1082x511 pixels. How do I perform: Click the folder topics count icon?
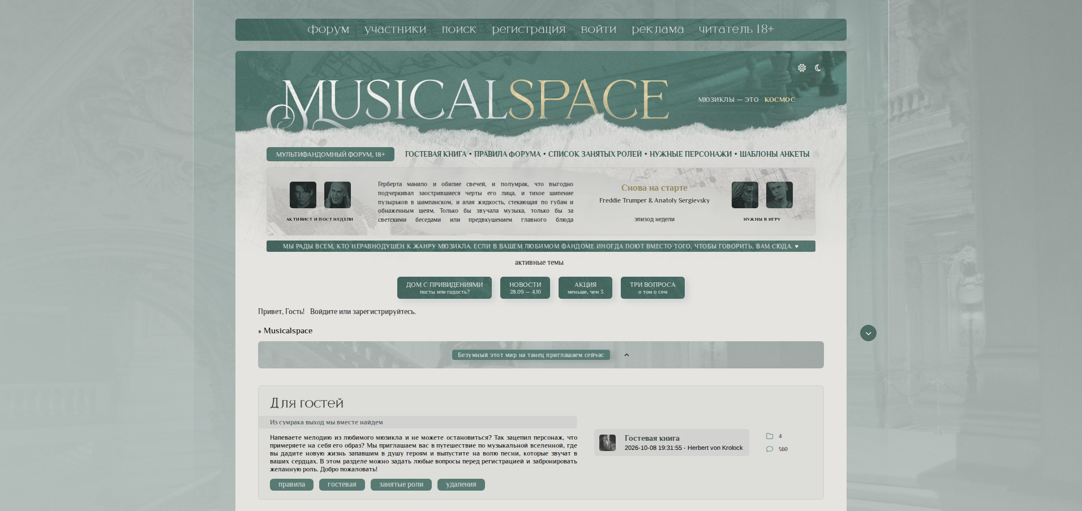point(770,436)
